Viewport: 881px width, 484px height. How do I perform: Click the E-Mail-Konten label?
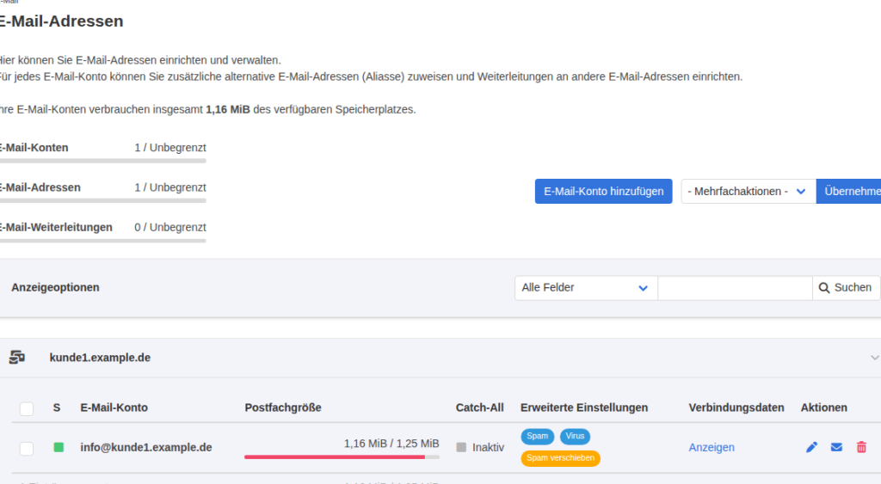coord(34,148)
